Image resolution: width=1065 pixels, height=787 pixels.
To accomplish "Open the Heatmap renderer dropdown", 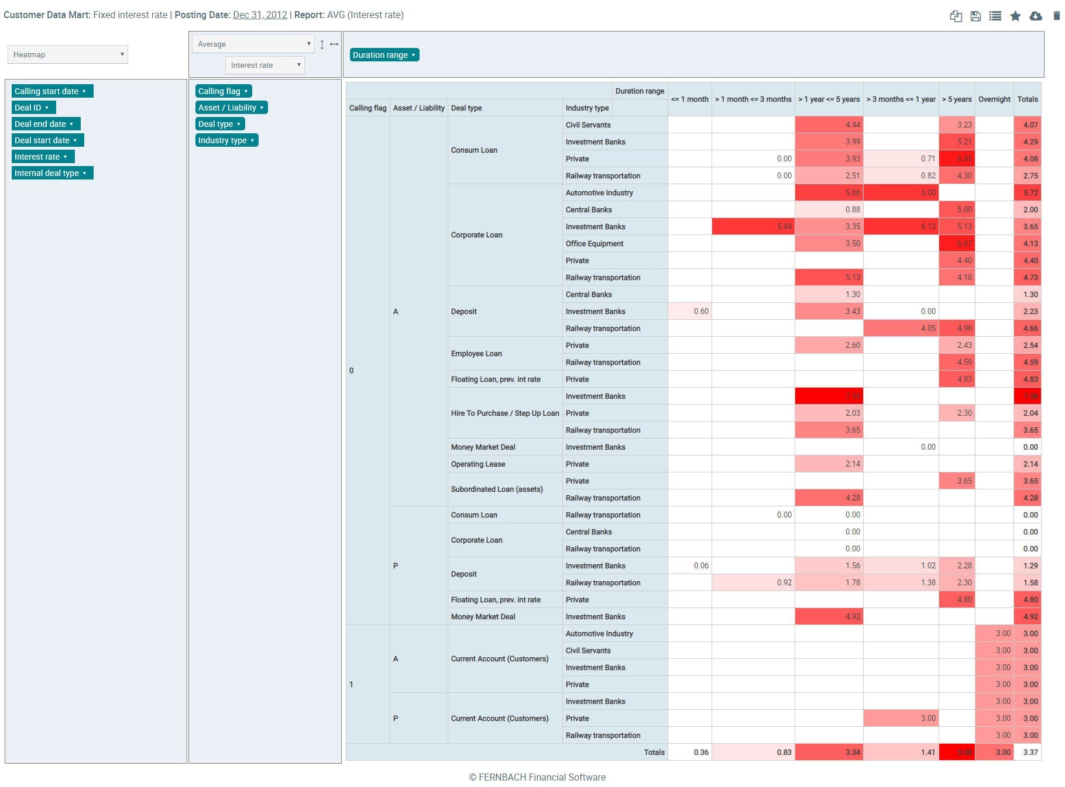I will (68, 54).
